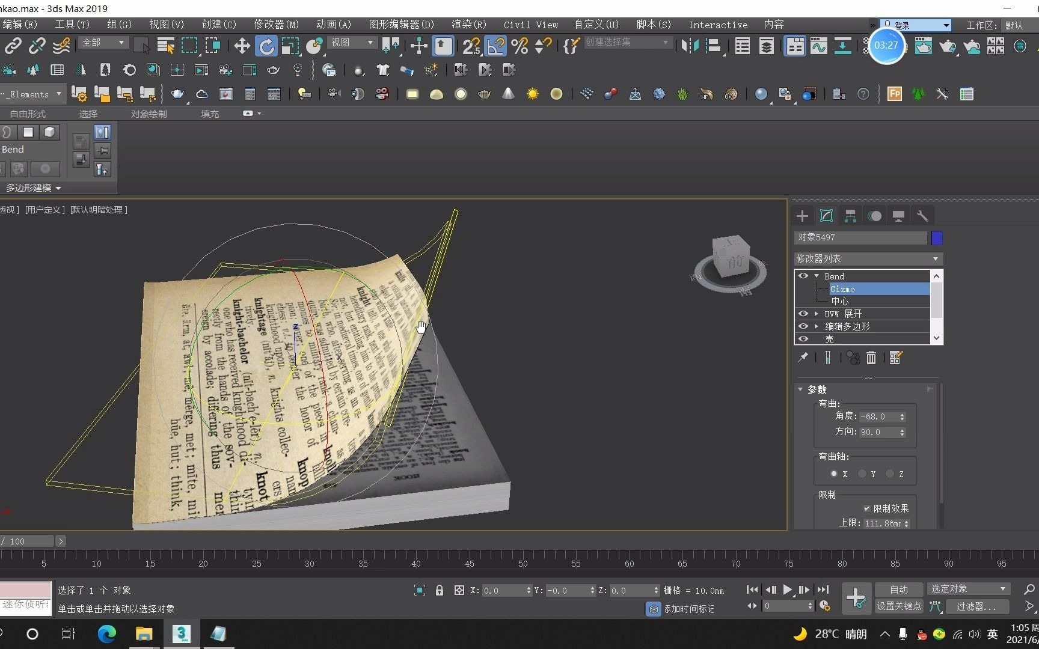The image size is (1039, 649).
Task: Activate the Select and Rotate tool
Action: (x=266, y=46)
